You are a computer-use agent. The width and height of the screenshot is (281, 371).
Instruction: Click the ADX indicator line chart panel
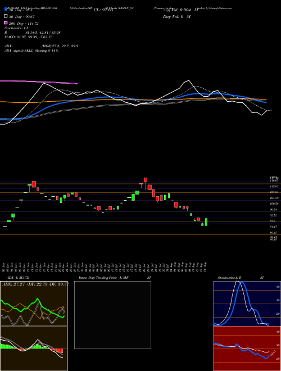click(34, 304)
